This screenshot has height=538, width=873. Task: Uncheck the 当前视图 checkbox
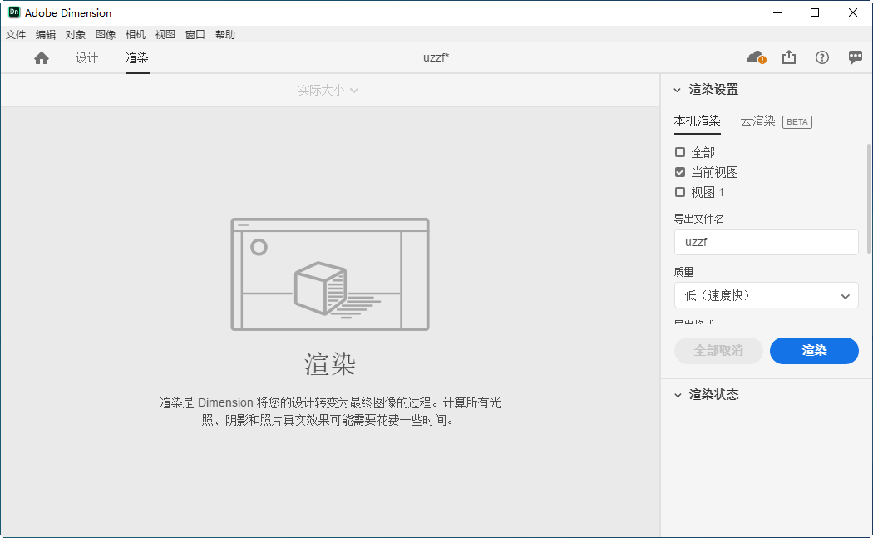(x=679, y=171)
